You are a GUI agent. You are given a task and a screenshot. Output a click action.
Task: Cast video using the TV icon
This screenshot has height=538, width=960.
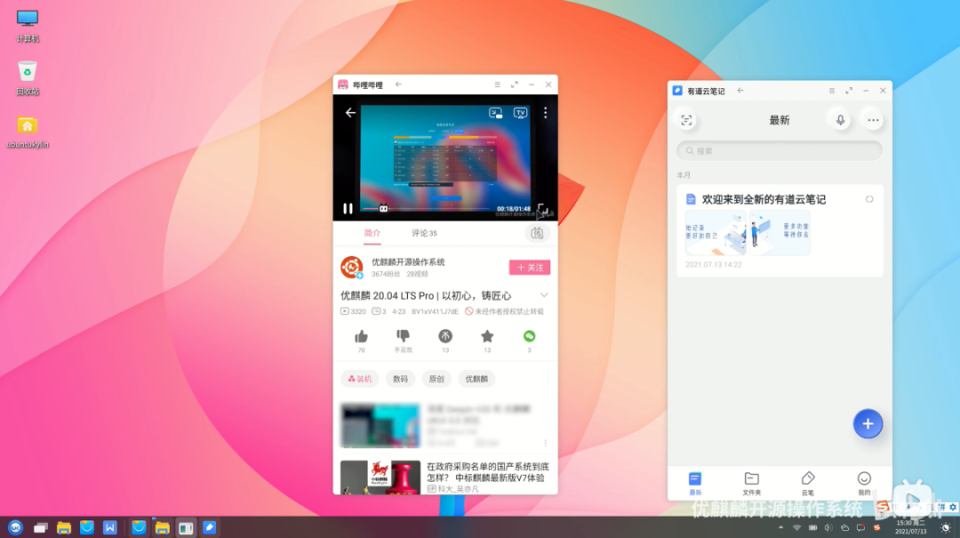(520, 113)
